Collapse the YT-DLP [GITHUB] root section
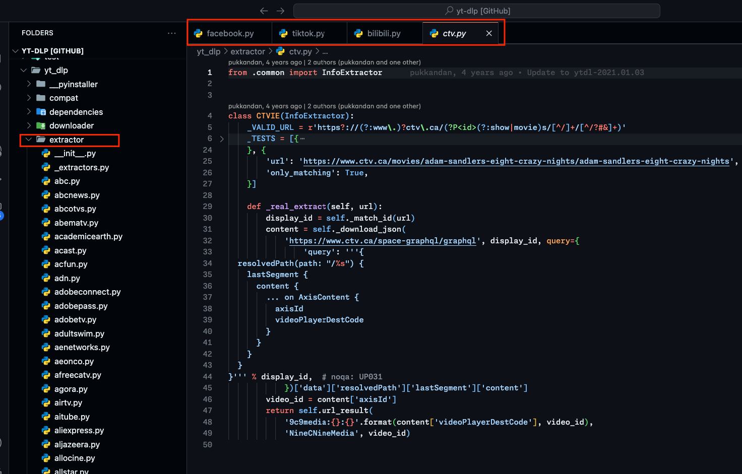The width and height of the screenshot is (742, 474). 16,51
